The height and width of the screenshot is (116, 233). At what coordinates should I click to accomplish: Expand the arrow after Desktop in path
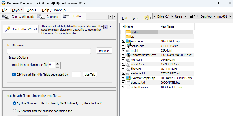(x=214, y=16)
